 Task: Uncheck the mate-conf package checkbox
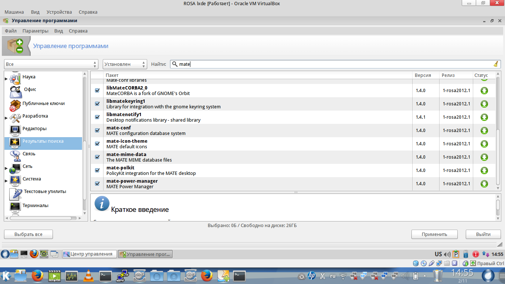pos(98,131)
